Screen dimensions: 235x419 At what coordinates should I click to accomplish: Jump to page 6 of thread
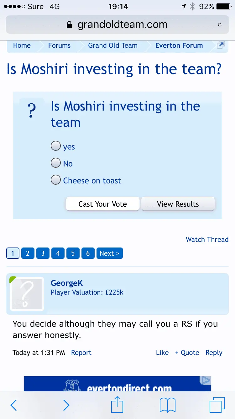[x=88, y=253]
